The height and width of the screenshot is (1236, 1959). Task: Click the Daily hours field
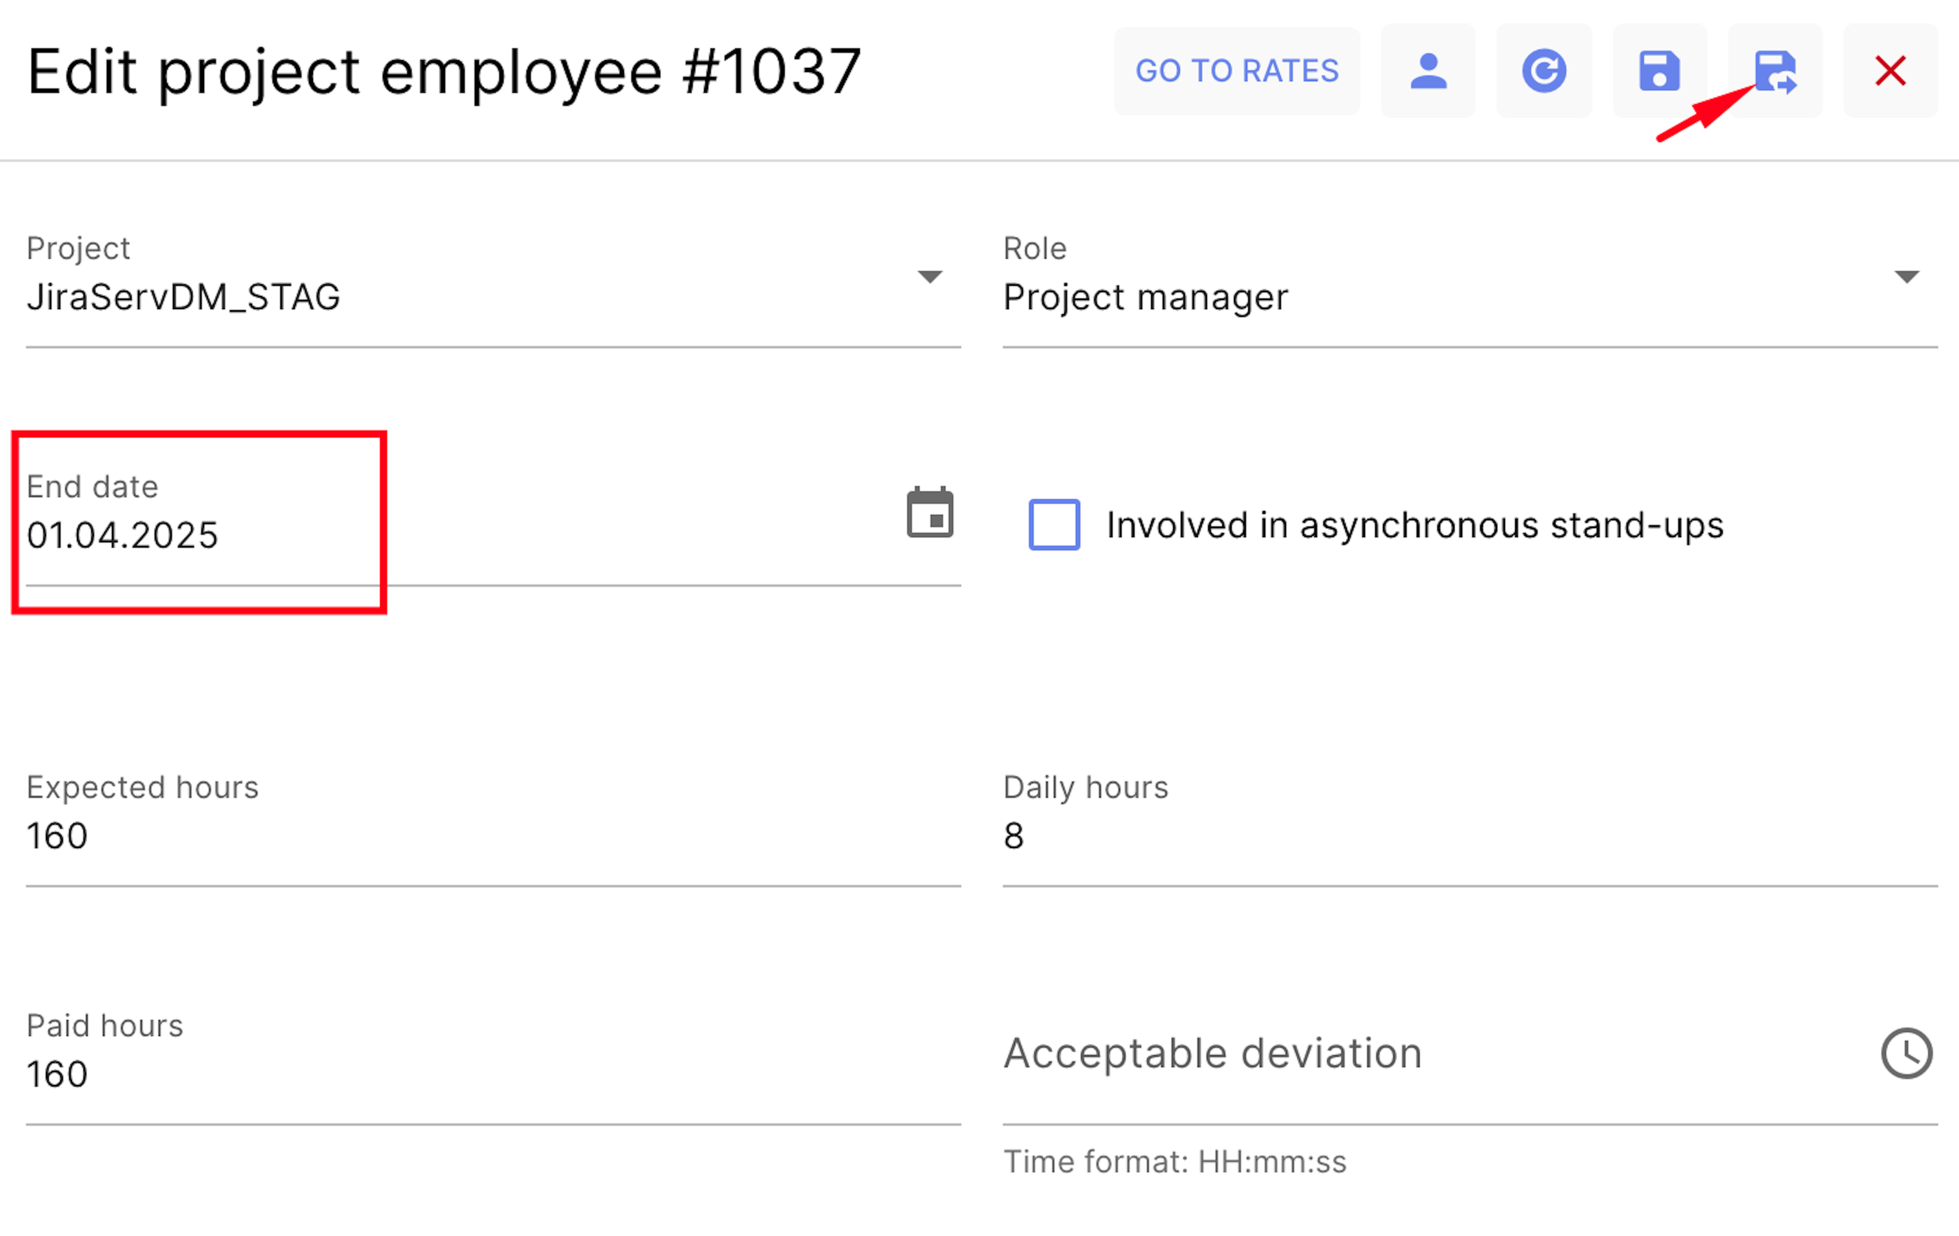pos(1470,829)
